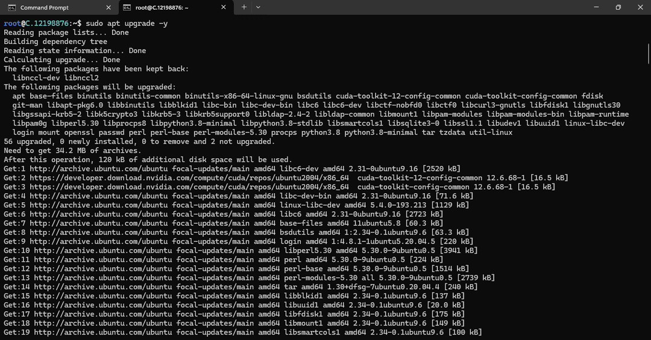This screenshot has height=340, width=651.
Task: Click the root@C.12198876 prompt text
Action: [42, 23]
